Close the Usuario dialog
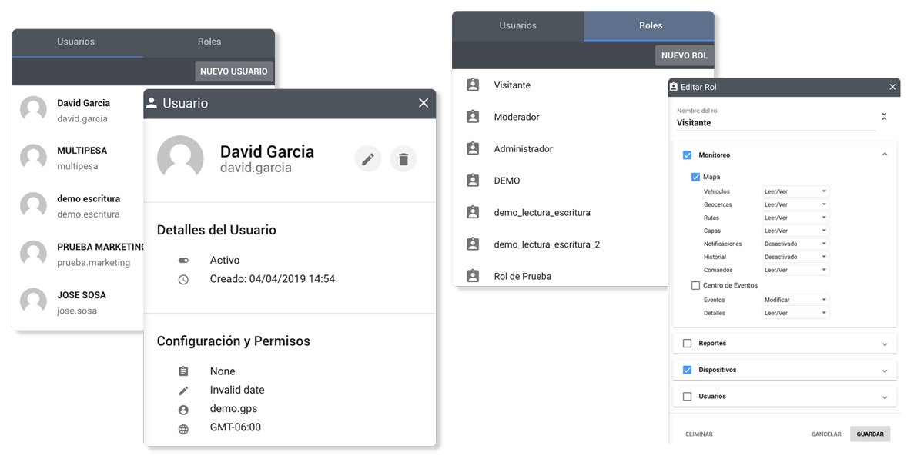924x462 pixels. 423,103
